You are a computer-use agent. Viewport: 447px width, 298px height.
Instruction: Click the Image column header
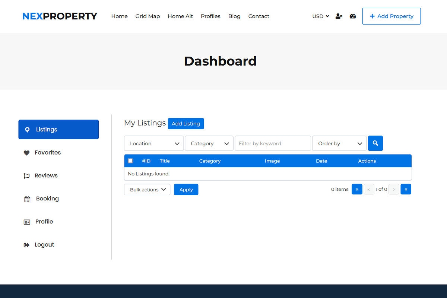[272, 161]
